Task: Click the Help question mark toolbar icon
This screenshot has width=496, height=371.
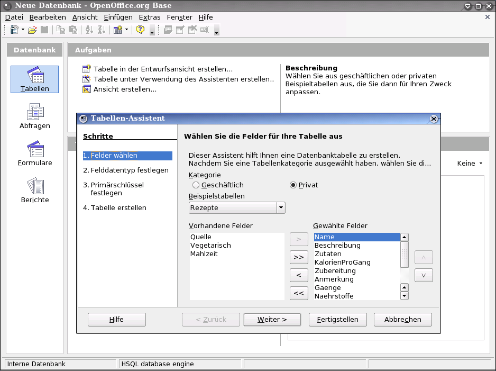Action: click(x=140, y=30)
